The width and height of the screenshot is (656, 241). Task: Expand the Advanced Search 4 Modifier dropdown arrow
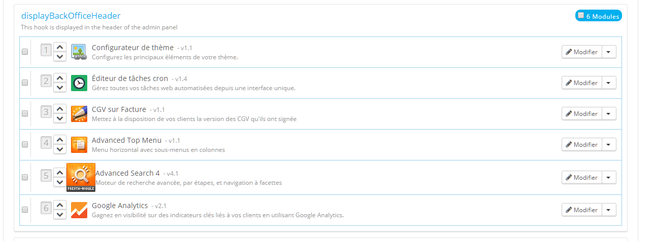(609, 178)
